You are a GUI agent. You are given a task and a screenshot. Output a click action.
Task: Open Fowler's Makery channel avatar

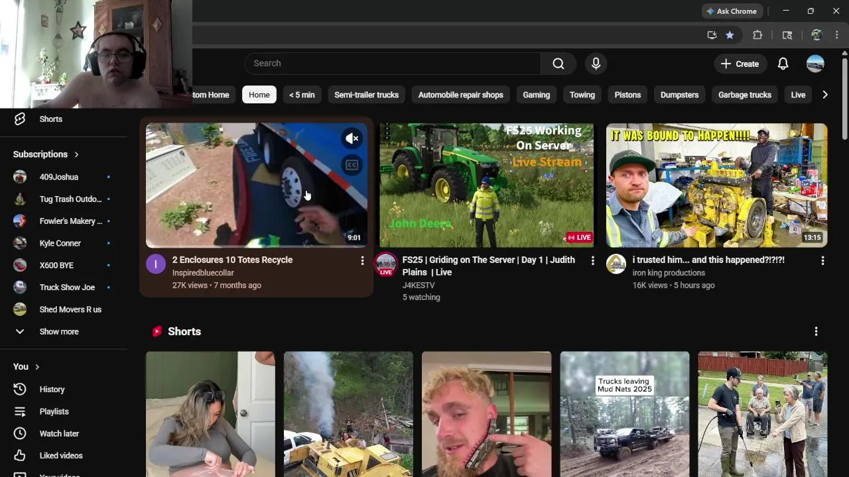pyautogui.click(x=20, y=221)
